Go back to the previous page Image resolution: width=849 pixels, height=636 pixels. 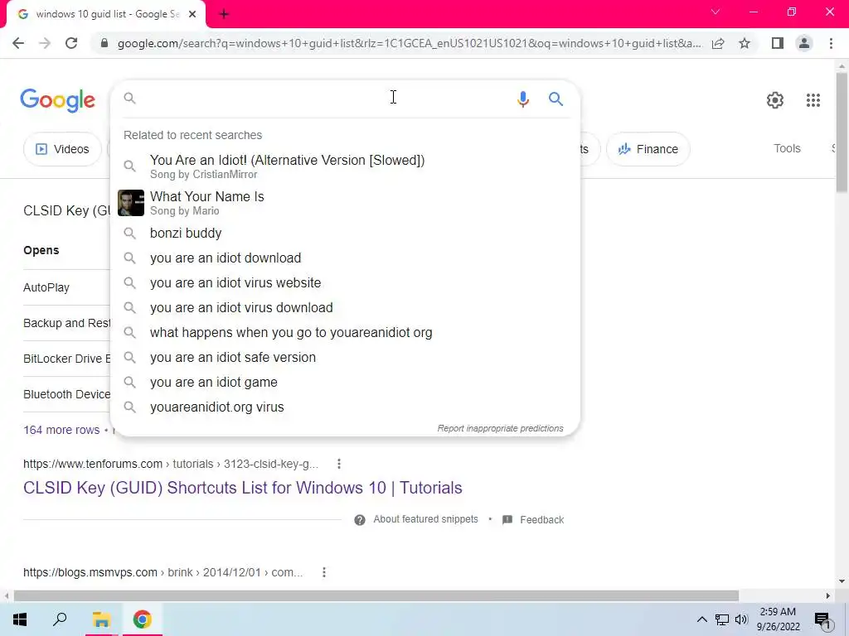(18, 43)
